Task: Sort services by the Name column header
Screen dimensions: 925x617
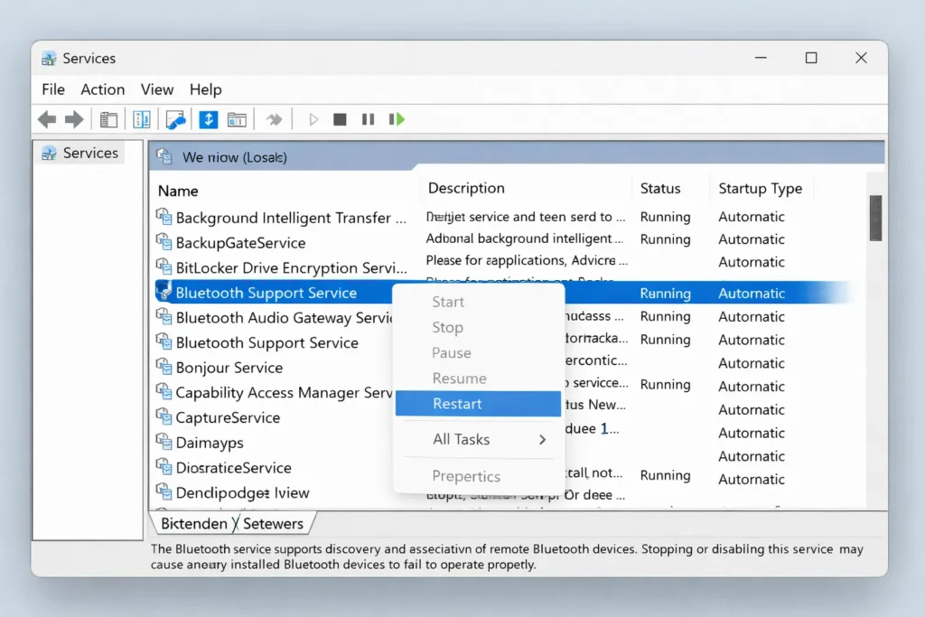Action: [178, 191]
